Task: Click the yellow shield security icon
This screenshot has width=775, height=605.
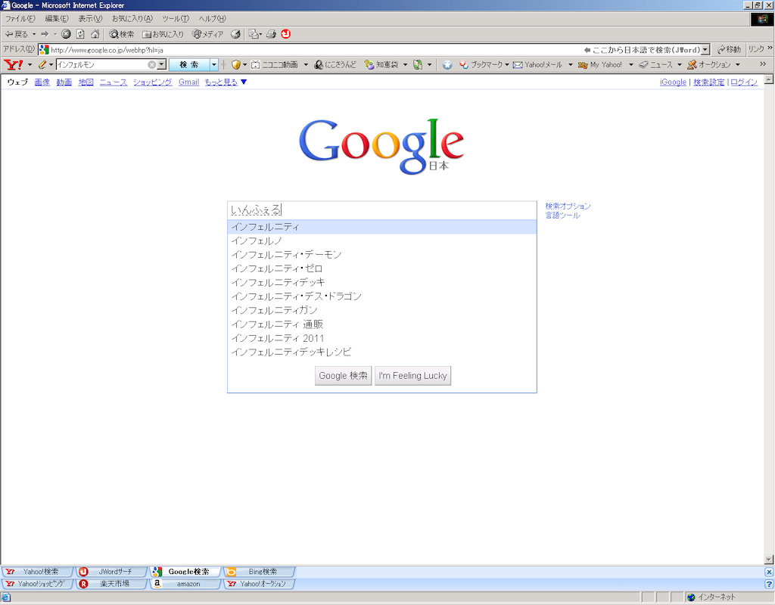Action: (236, 65)
